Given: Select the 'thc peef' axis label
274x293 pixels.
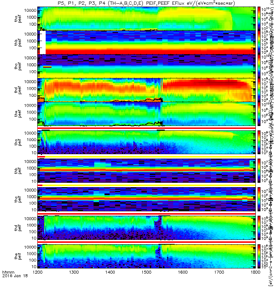Looking at the screenshot, I should pos(18,66).
